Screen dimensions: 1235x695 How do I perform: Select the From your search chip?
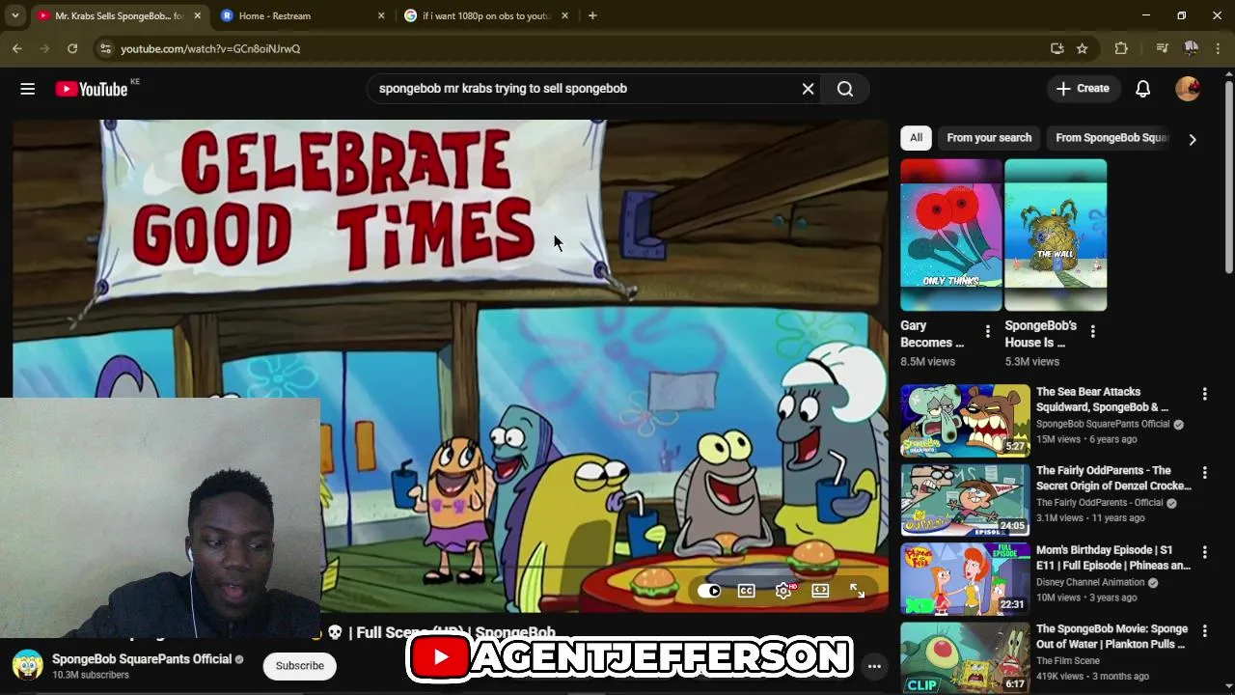tap(989, 138)
